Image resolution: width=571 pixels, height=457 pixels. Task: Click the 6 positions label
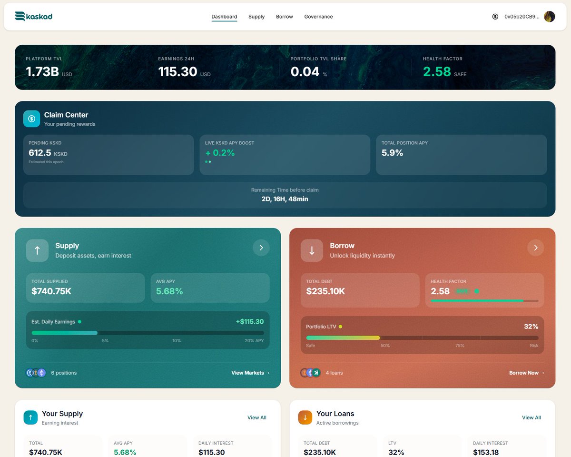pos(64,373)
